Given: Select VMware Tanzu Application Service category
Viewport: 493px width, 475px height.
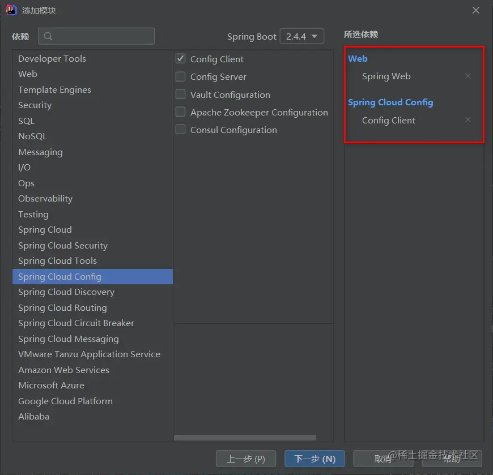Looking at the screenshot, I should (x=92, y=354).
